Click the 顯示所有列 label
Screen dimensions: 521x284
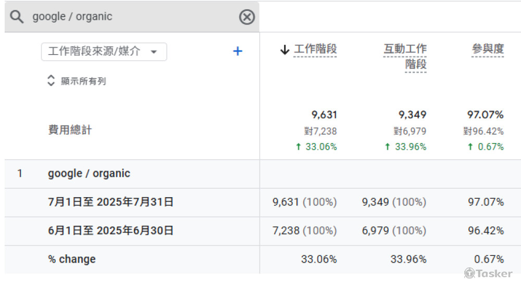[x=83, y=81]
